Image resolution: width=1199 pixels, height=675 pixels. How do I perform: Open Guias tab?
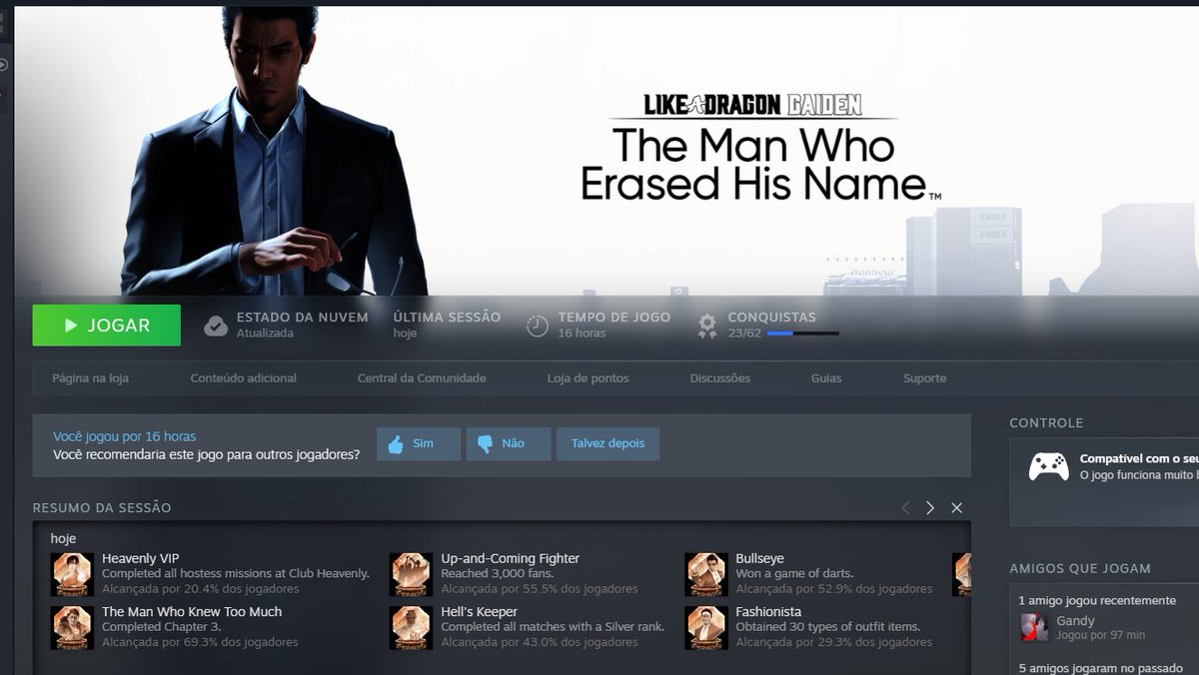pyautogui.click(x=826, y=378)
